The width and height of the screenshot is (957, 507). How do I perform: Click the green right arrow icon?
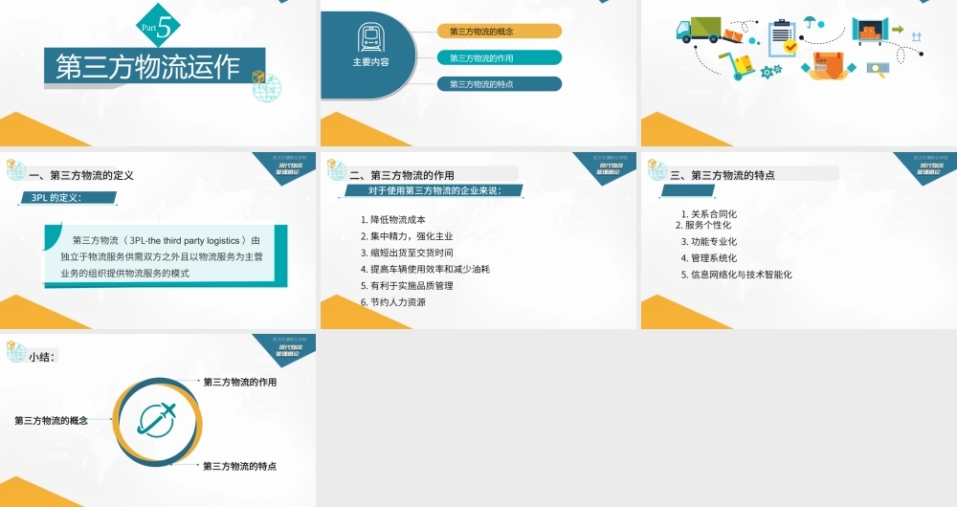click(x=898, y=30)
